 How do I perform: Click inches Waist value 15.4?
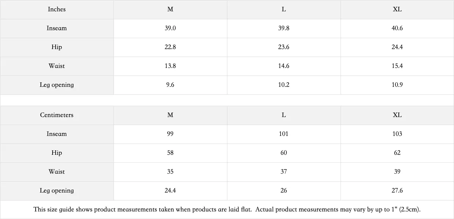click(x=397, y=66)
